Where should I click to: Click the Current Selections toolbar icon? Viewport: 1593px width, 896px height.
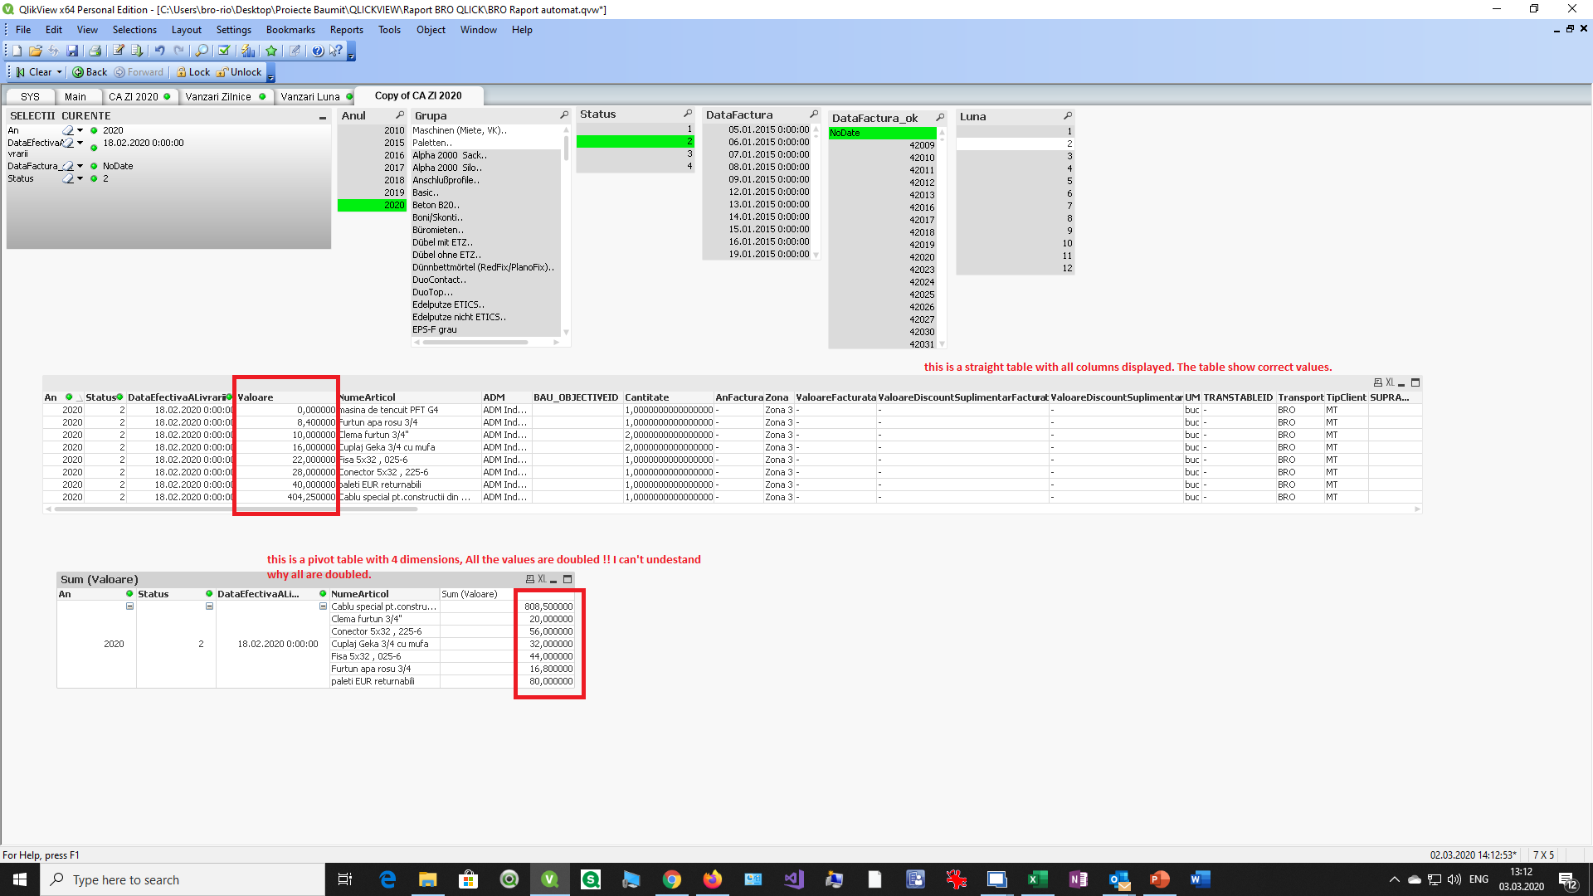click(223, 51)
